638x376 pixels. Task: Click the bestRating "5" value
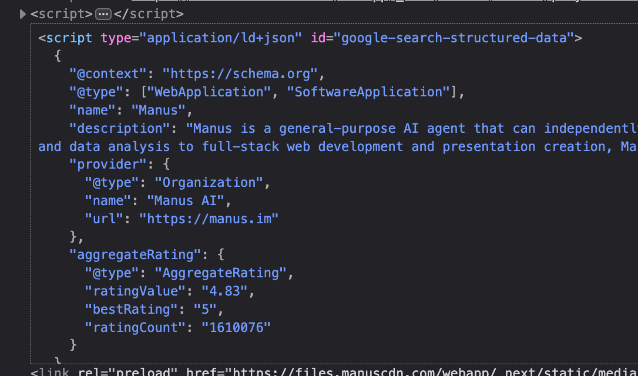[204, 309]
